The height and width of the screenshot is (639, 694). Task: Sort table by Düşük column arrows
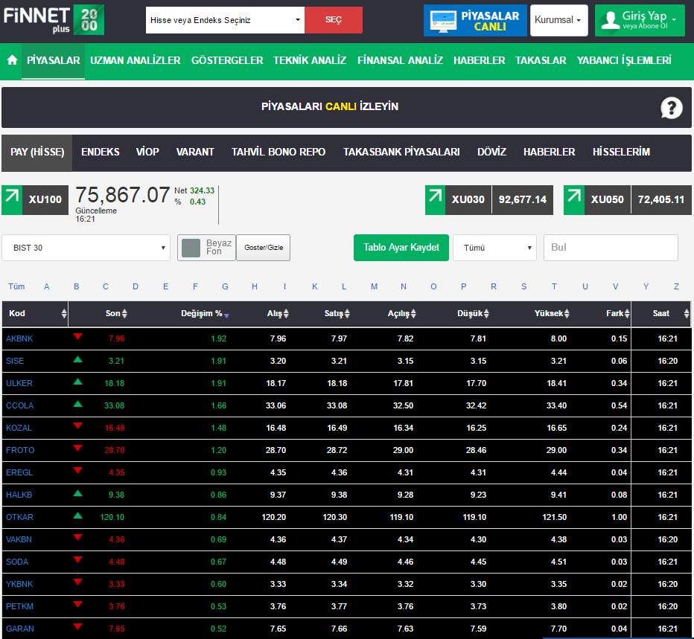click(x=486, y=313)
